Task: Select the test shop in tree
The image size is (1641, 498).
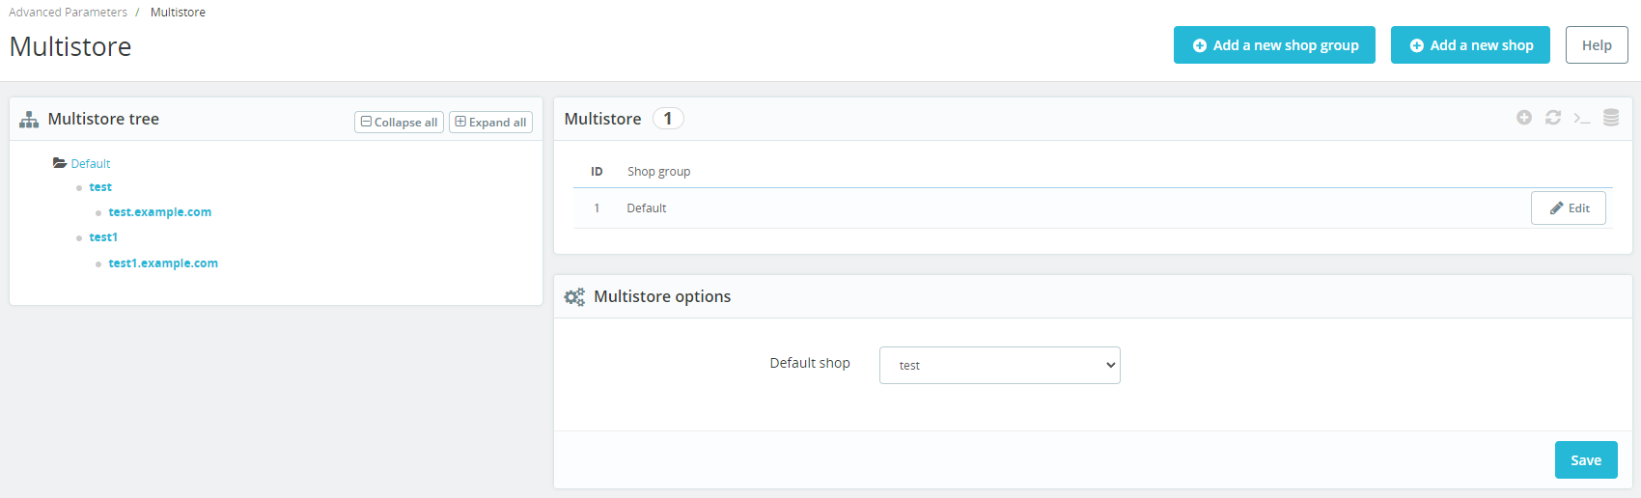Action: [100, 187]
